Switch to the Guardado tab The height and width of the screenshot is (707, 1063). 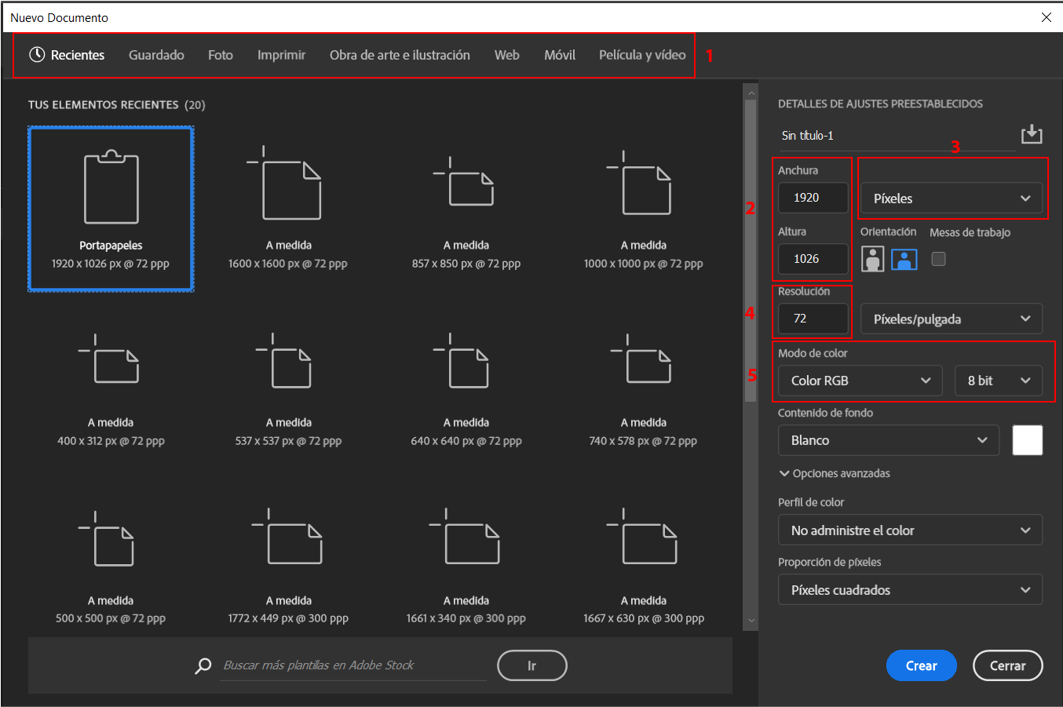156,55
